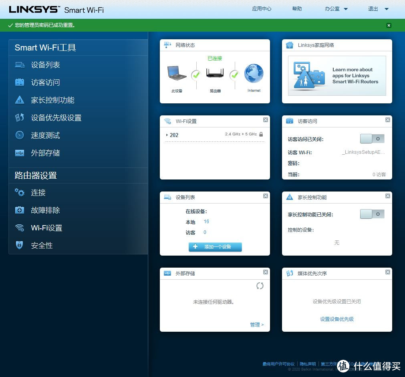Click the sidebar Wi-Fi设置 signal icon
The image size is (405, 377).
coord(20,228)
